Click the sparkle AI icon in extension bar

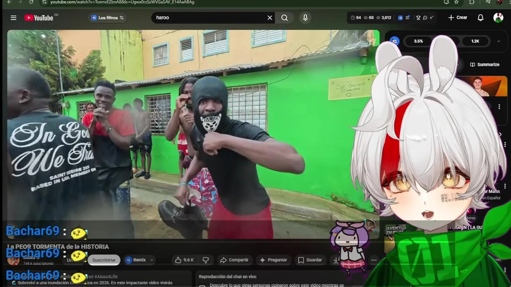[432, 18]
